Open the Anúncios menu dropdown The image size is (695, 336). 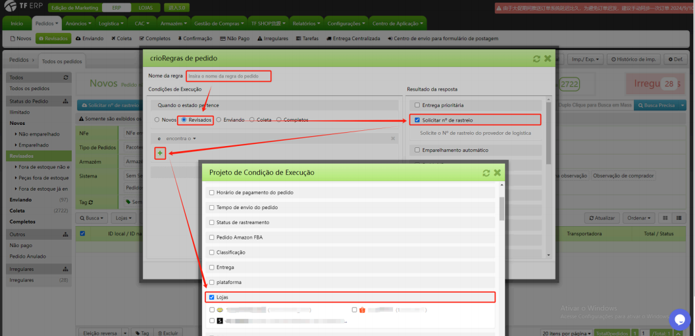(78, 23)
